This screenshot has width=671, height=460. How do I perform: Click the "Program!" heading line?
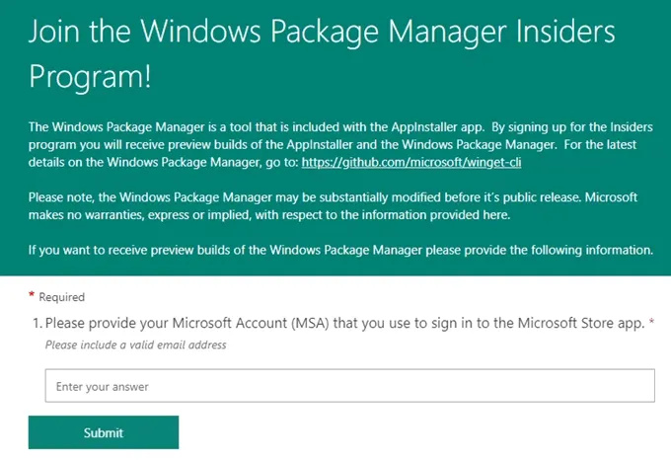(x=90, y=76)
